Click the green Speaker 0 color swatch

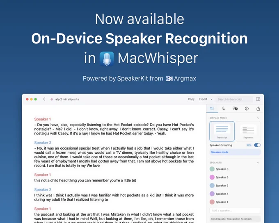212,169
